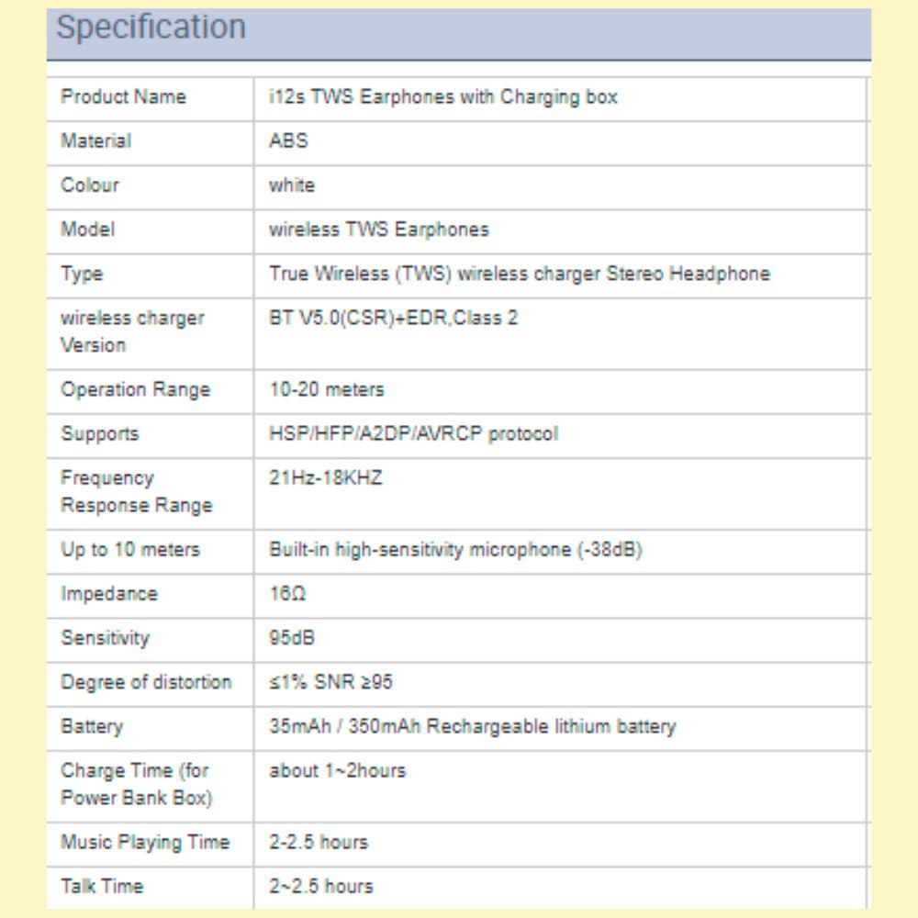Click the Operation Range label

click(135, 389)
